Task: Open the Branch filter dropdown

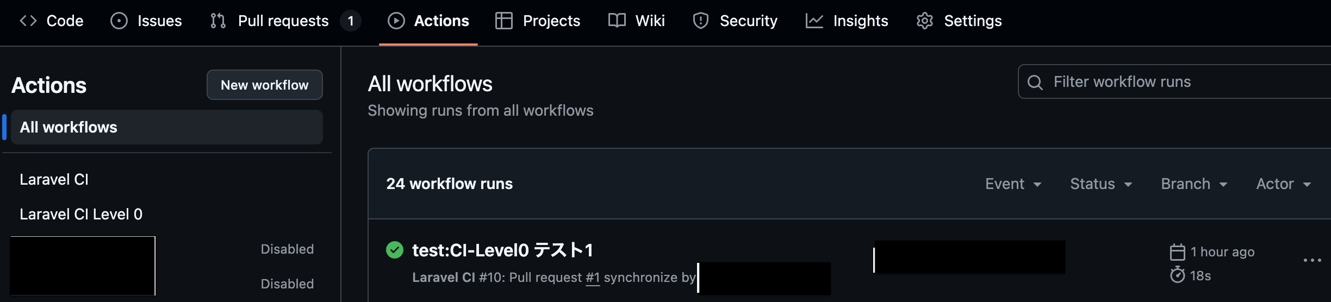Action: click(x=1194, y=184)
